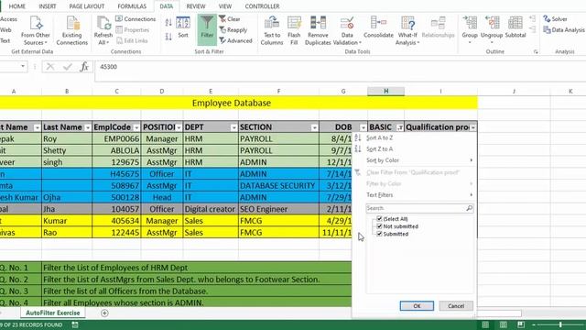This screenshot has height=330, width=586.
Task: Uncheck the Not submitted checkbox
Action: coord(379,226)
